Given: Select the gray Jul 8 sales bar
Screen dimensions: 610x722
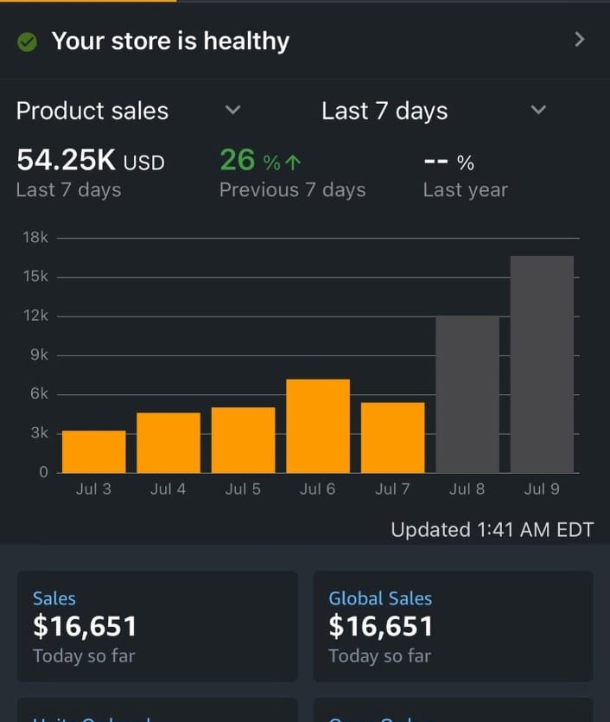Looking at the screenshot, I should click(467, 394).
